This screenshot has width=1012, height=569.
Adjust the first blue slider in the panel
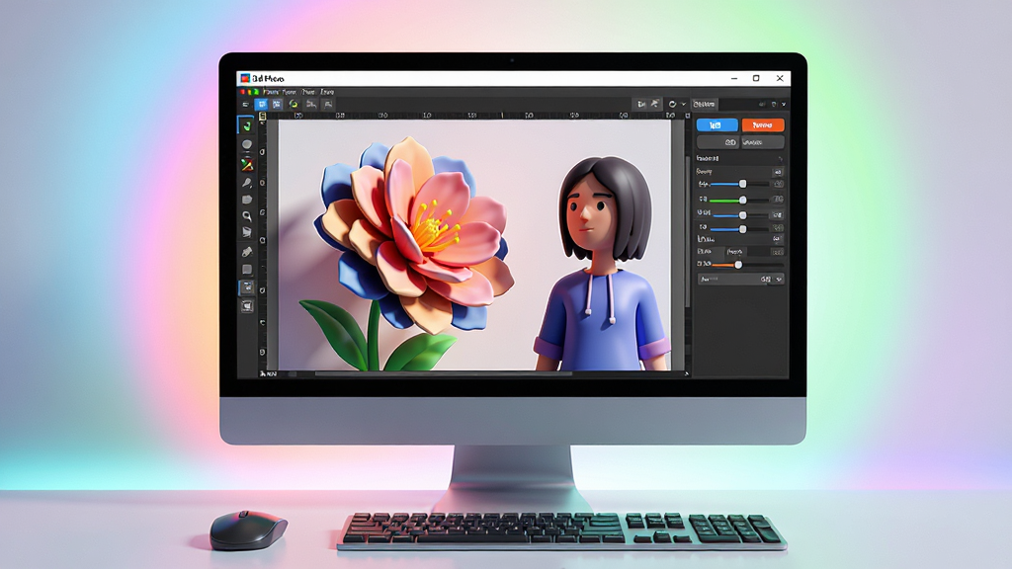[x=739, y=185]
